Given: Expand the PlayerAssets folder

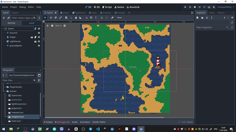Looking at the screenshot, I should pyautogui.click(x=5, y=87).
